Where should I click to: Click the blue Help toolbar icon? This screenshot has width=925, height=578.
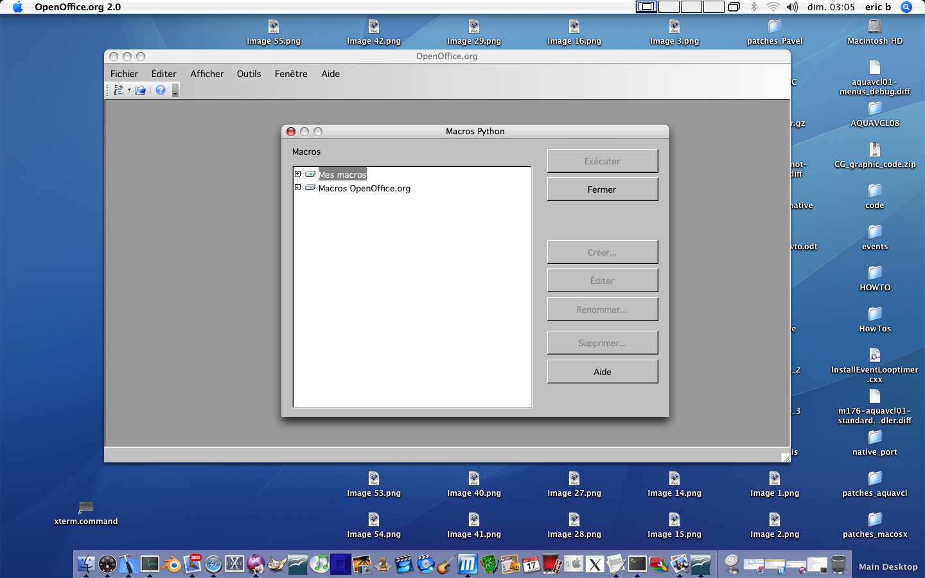tap(161, 91)
